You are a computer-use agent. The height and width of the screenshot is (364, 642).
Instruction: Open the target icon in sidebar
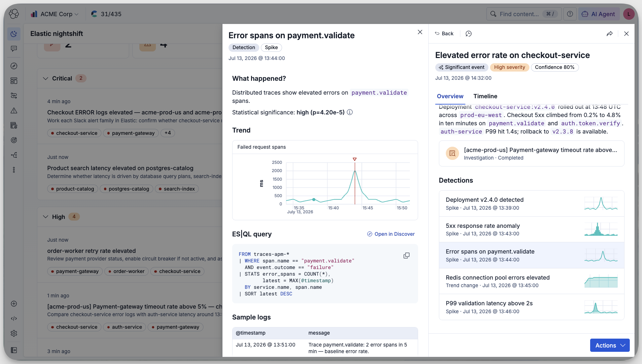pyautogui.click(x=14, y=140)
